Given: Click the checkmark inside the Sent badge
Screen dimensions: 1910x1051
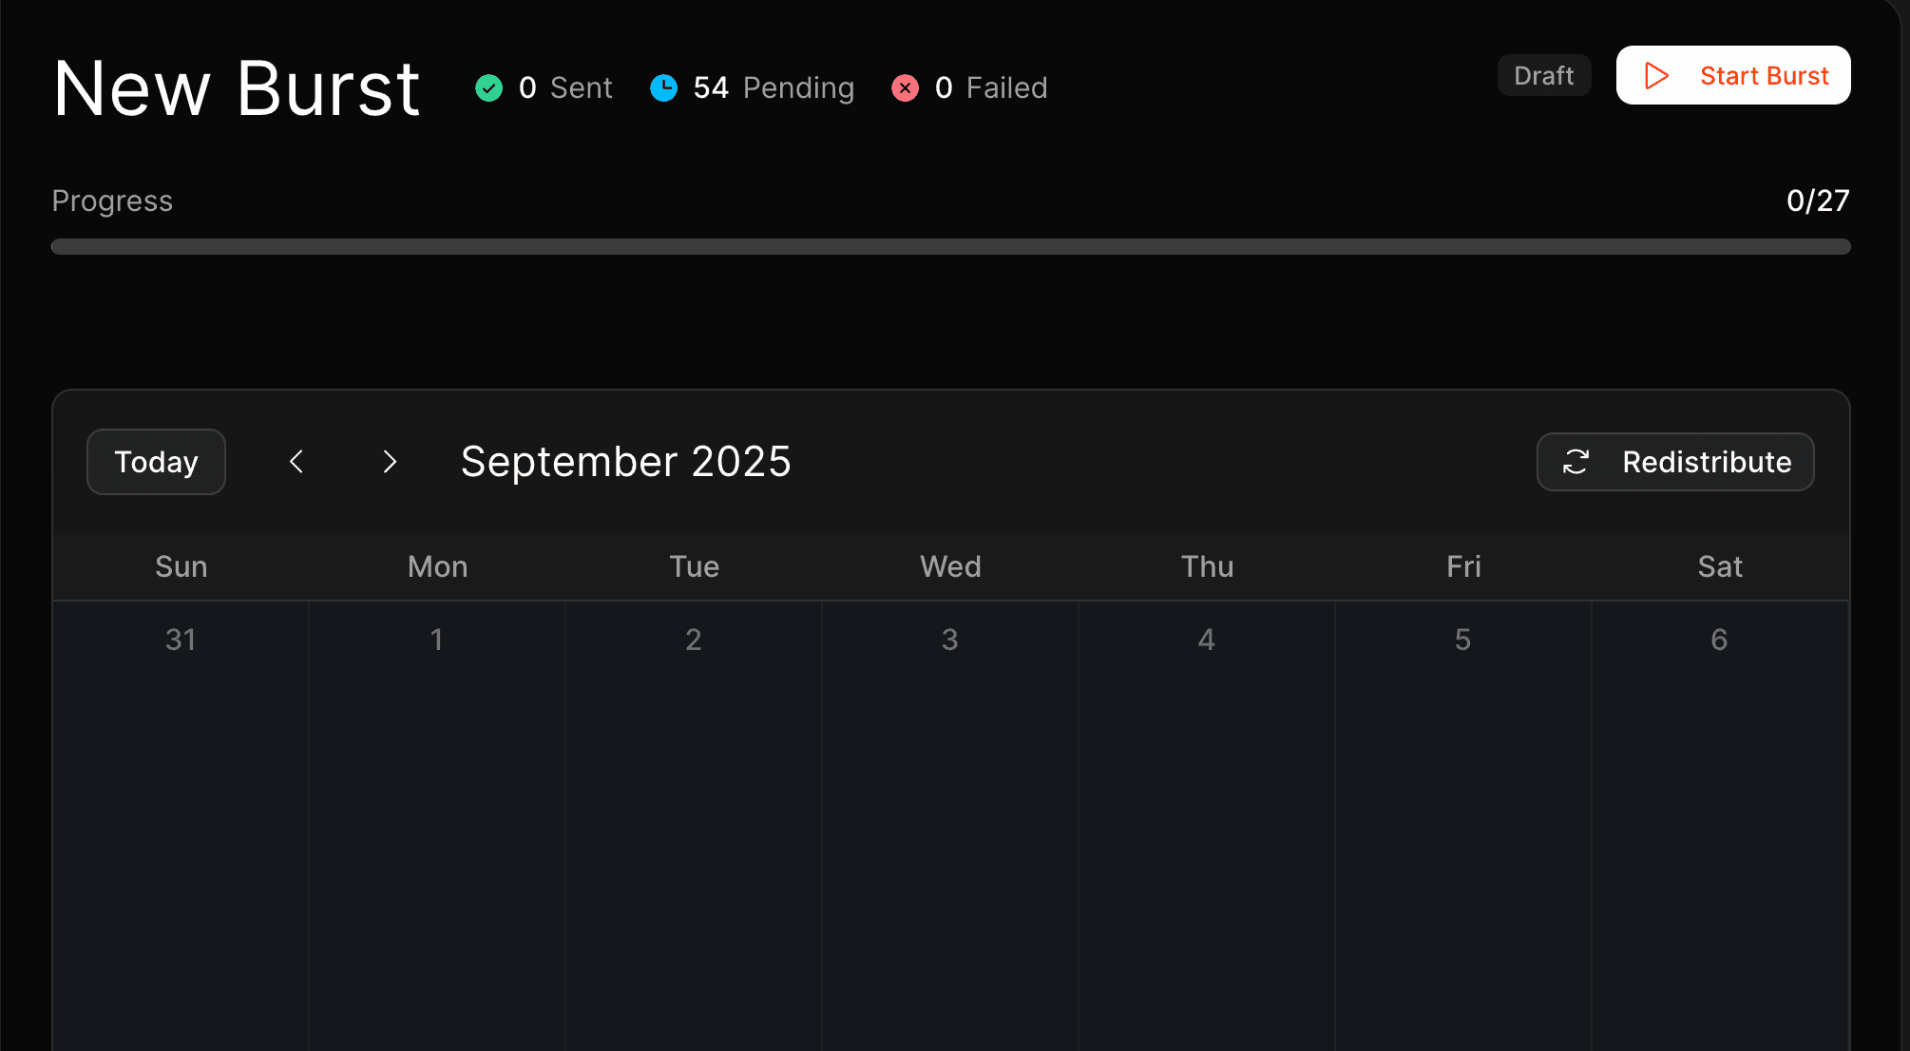Looking at the screenshot, I should pos(488,87).
